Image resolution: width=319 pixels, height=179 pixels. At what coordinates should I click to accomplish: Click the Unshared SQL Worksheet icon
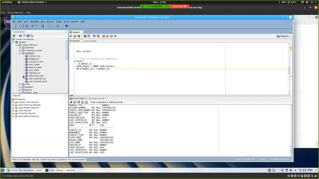tap(104, 36)
